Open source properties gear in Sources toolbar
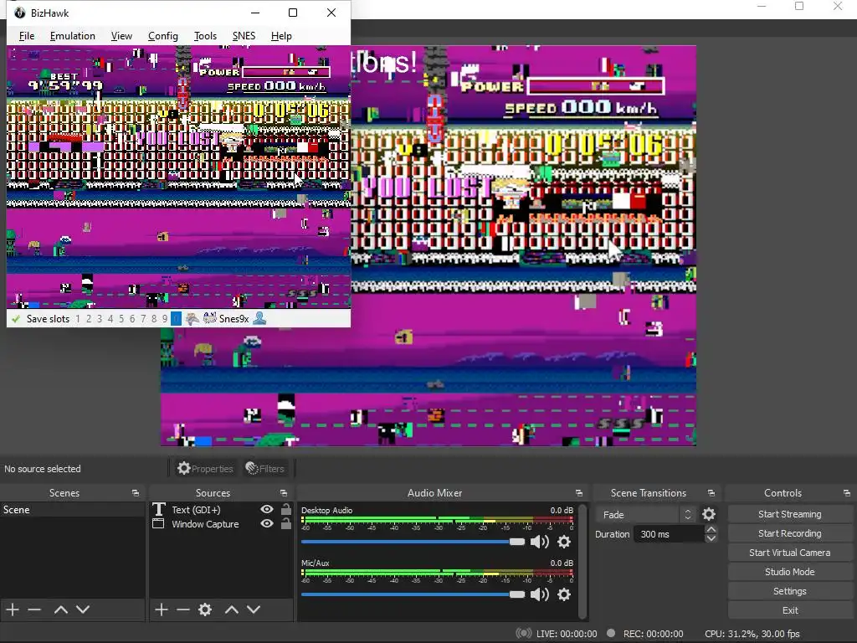 [x=205, y=610]
